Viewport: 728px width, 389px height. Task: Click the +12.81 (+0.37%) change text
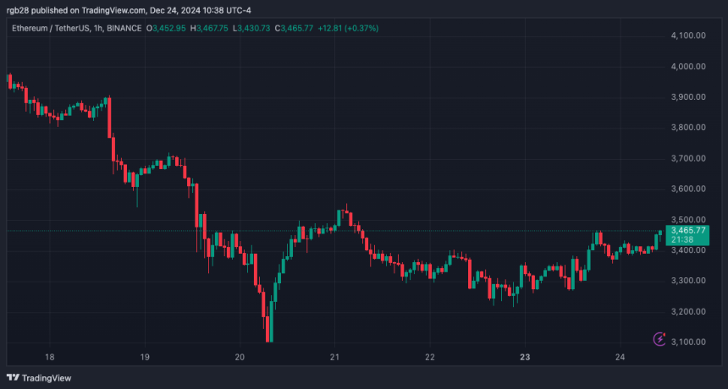pos(348,28)
